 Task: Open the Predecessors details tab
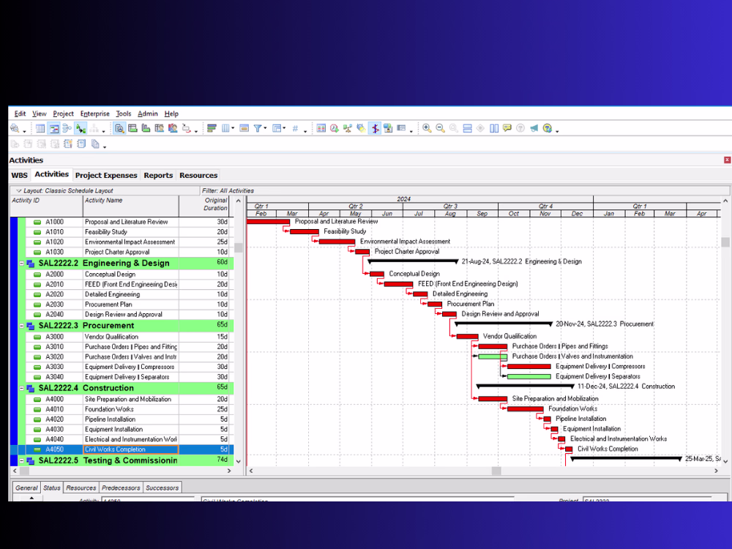coord(121,488)
